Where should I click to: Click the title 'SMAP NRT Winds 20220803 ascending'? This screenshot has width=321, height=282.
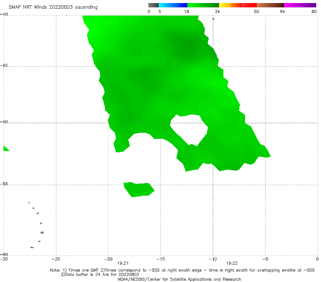click(x=53, y=7)
